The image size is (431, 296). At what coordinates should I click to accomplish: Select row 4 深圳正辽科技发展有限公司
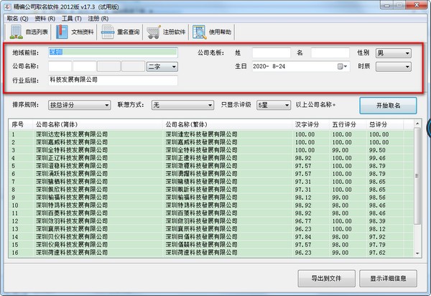coord(72,158)
